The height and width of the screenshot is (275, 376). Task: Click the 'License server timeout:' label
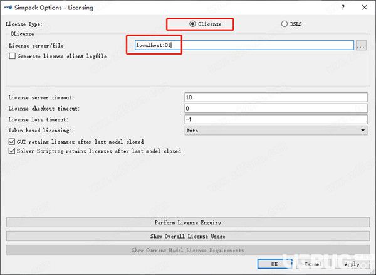click(41, 97)
